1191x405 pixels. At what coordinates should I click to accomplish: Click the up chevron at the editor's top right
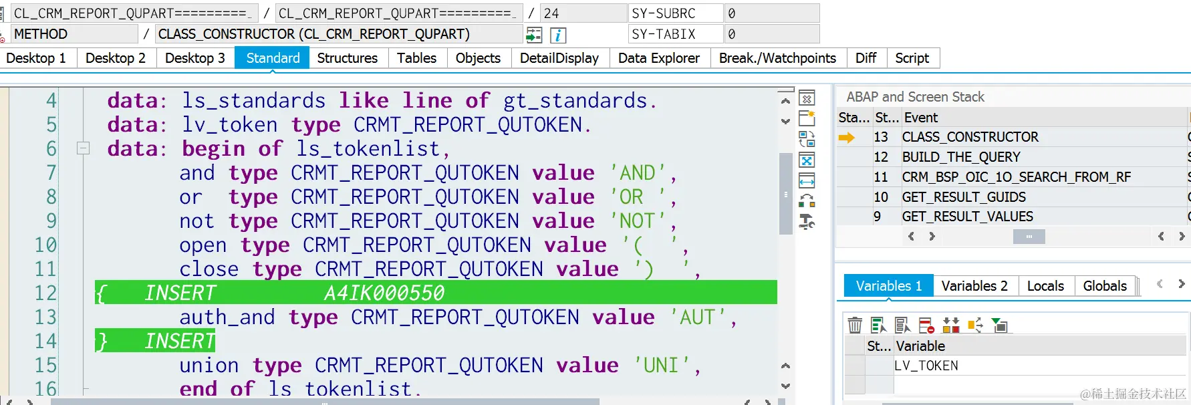(785, 101)
